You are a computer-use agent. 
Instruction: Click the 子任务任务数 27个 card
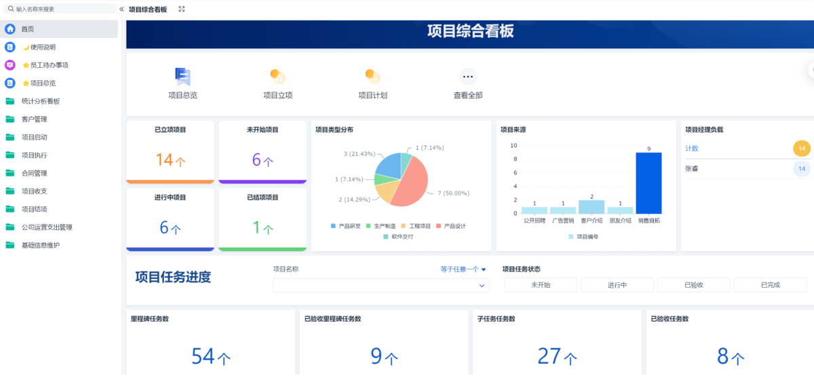(557, 343)
